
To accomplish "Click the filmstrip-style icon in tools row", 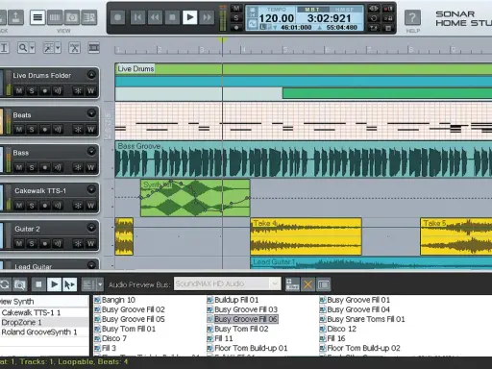I will pos(94,48).
